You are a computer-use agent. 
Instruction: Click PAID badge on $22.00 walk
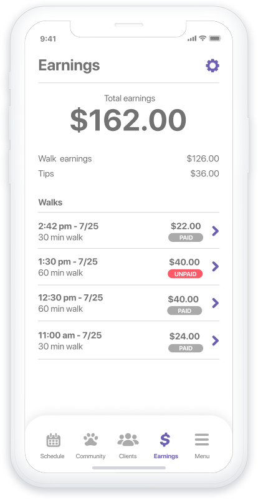point(186,238)
